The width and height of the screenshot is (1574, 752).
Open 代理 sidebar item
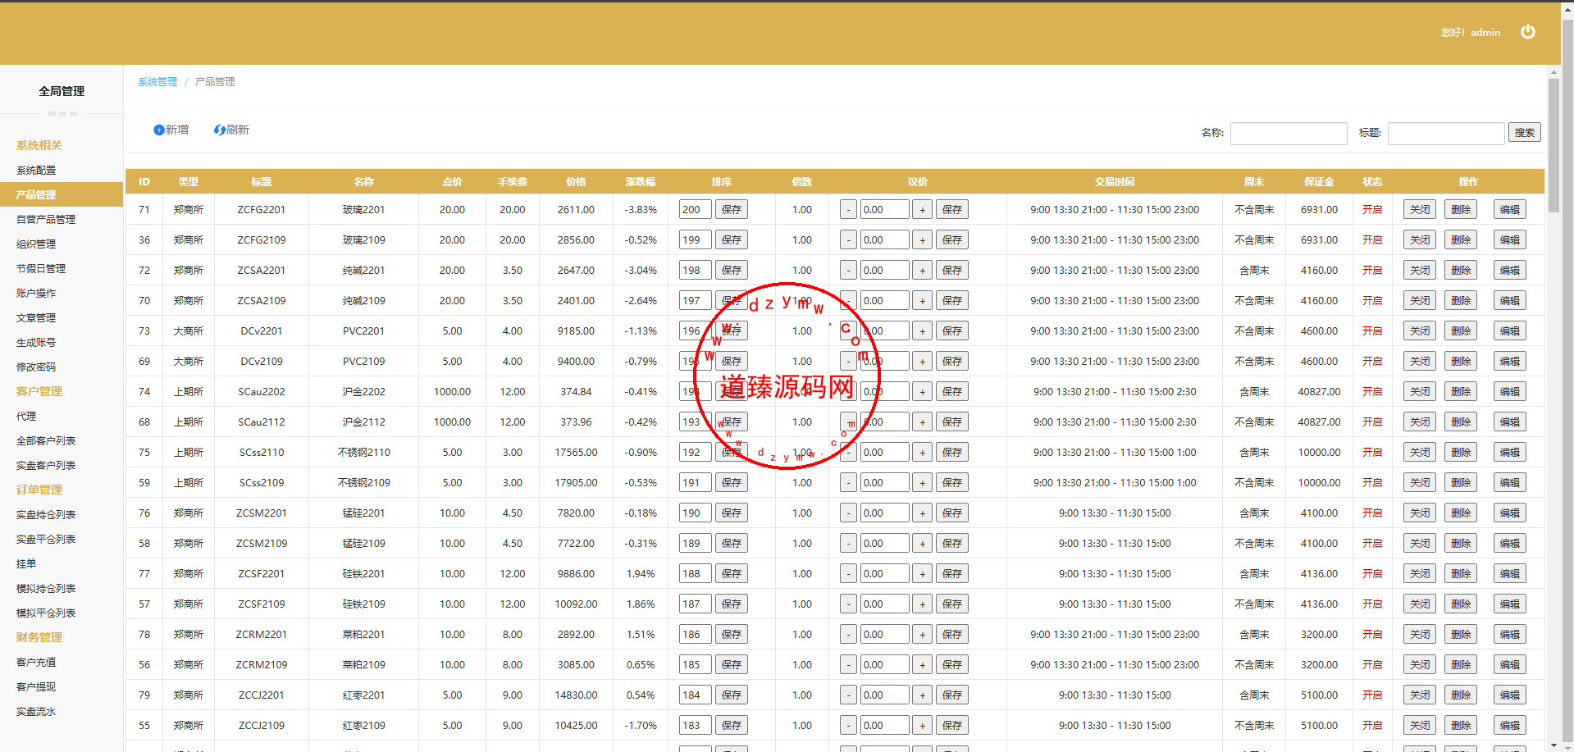tap(26, 417)
